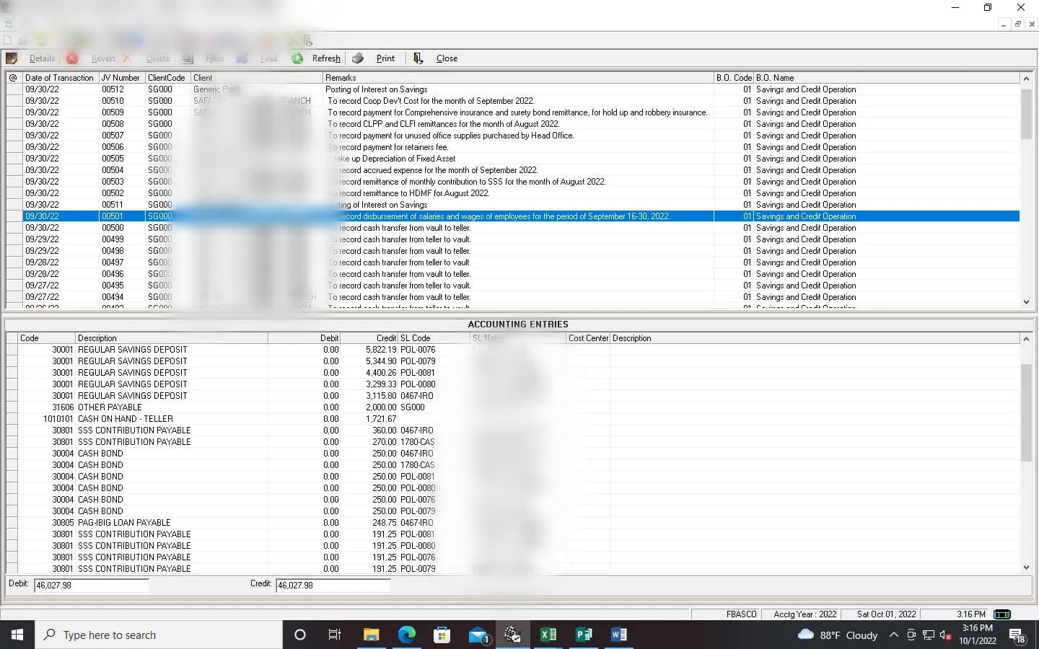Select the salaries and wages disbursement row
This screenshot has width=1039, height=649.
(x=512, y=216)
